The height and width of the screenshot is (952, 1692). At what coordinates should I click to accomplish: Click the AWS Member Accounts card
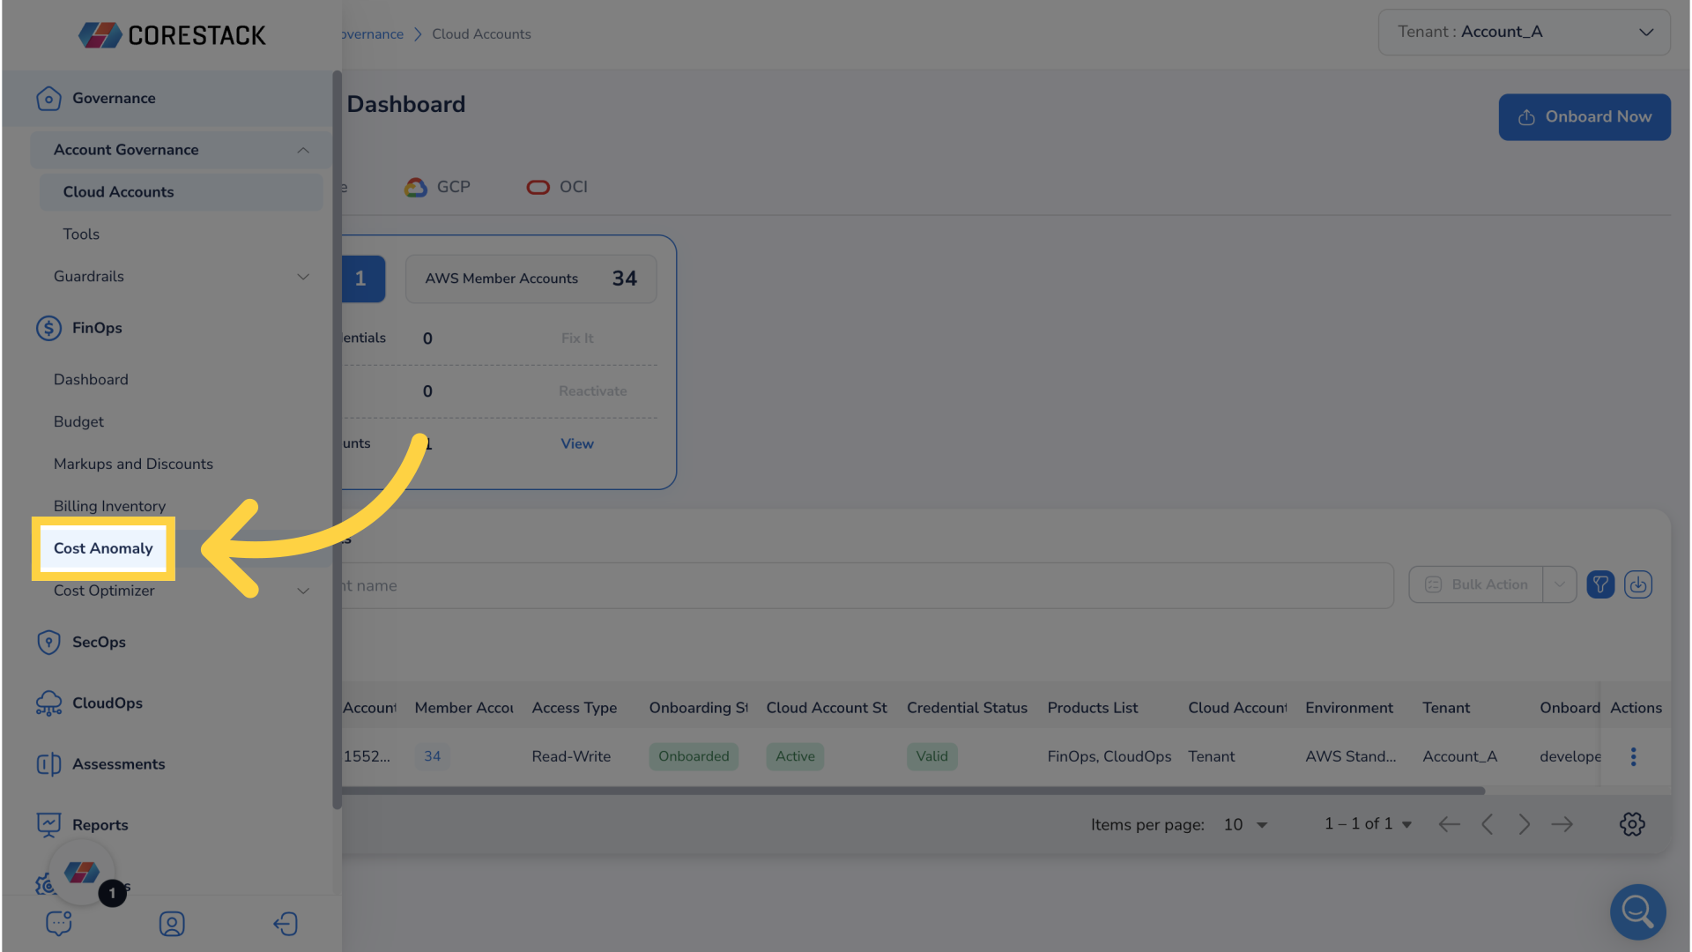[531, 279]
